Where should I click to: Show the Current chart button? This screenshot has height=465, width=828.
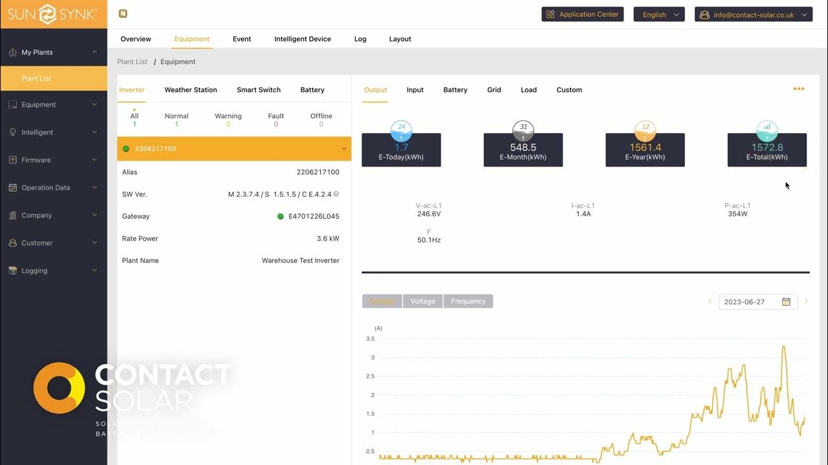382,302
